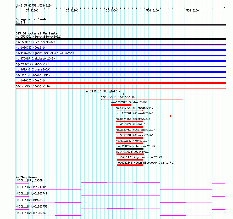Click the blue bar under nsv4146752
The image size is (233, 219).
[120, 56]
